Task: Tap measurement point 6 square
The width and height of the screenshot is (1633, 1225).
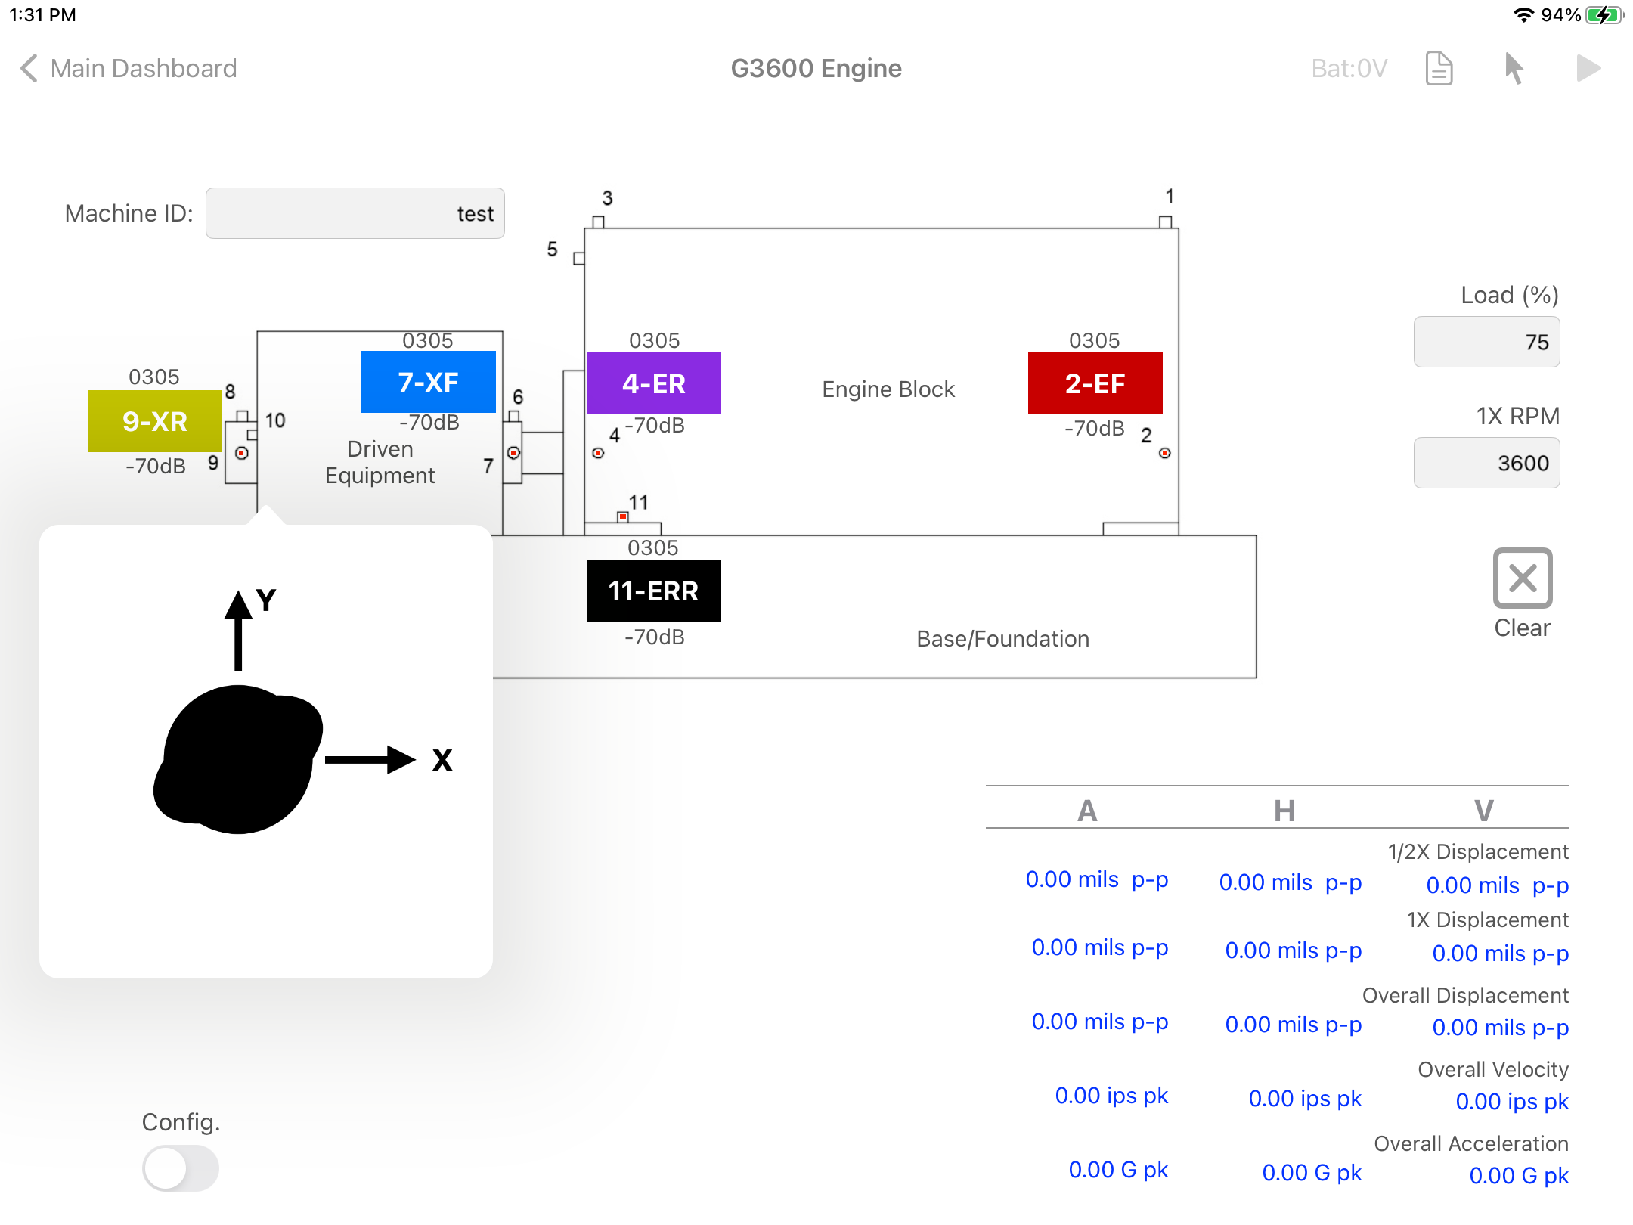Action: (514, 416)
